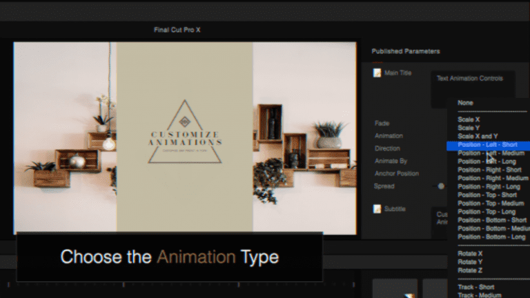Click the Published Parameters heading
This screenshot has width=530, height=298.
point(406,51)
